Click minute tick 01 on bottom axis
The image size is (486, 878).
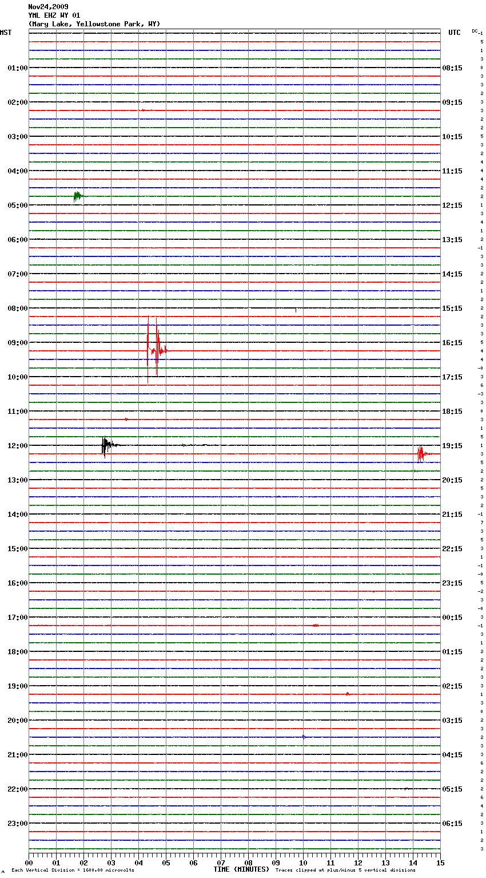point(56,863)
